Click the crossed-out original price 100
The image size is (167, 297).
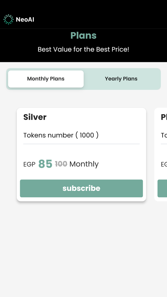point(61,164)
